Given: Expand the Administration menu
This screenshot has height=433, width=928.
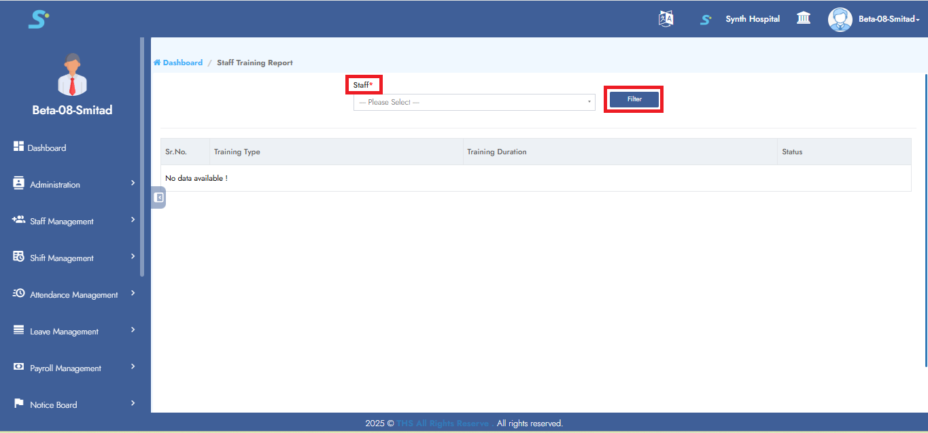Looking at the screenshot, I should click(73, 184).
